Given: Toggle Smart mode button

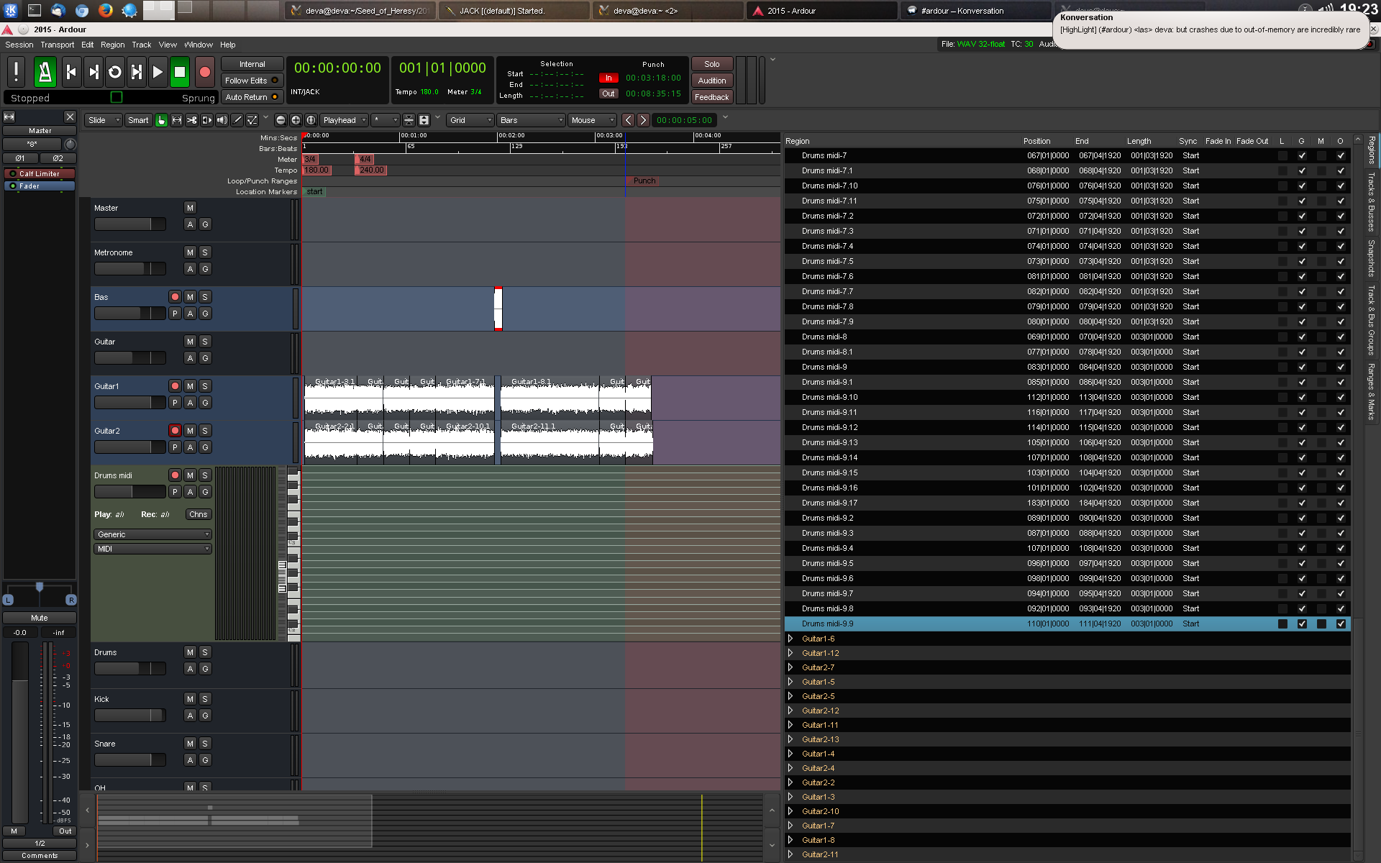Looking at the screenshot, I should coord(138,120).
